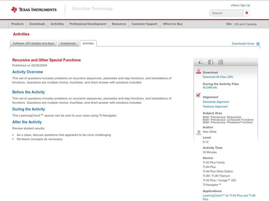This screenshot has height=201, width=269.
Task: Open the Resources menu
Action: point(119,24)
